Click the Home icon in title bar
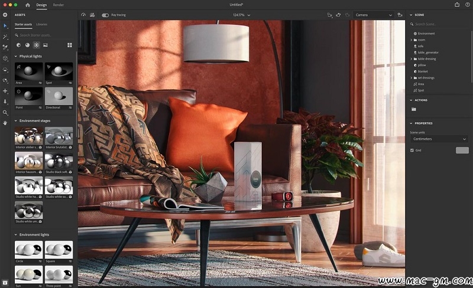The width and height of the screenshot is (473, 288). pos(28,5)
